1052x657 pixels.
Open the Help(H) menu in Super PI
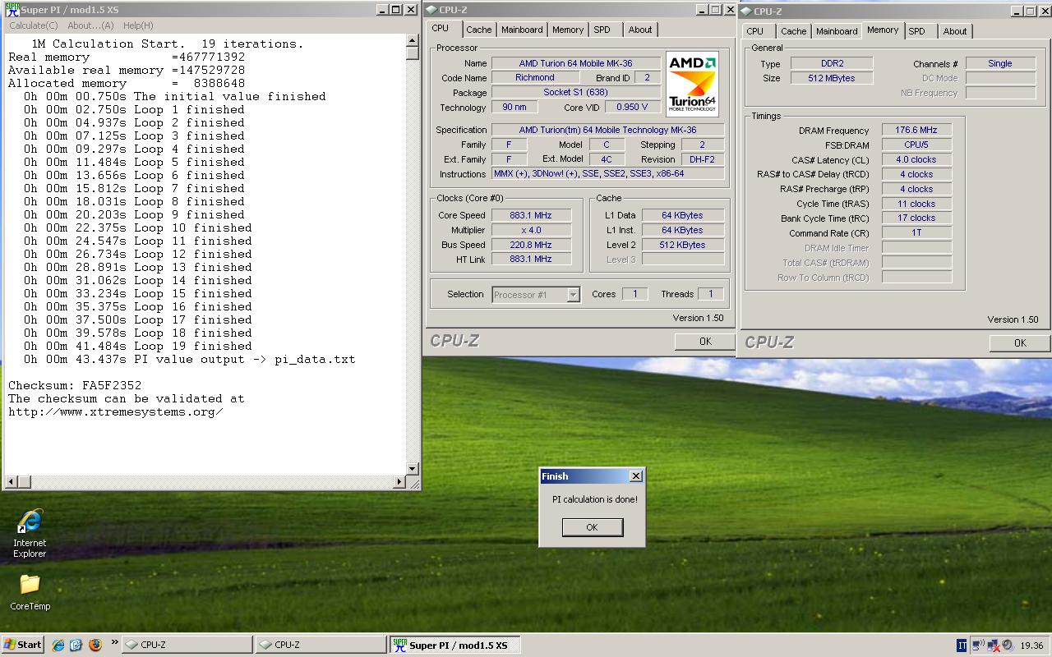(x=138, y=25)
